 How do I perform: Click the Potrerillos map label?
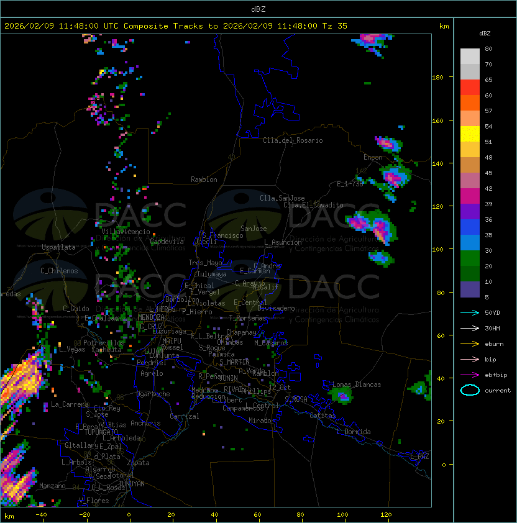pyautogui.click(x=104, y=342)
